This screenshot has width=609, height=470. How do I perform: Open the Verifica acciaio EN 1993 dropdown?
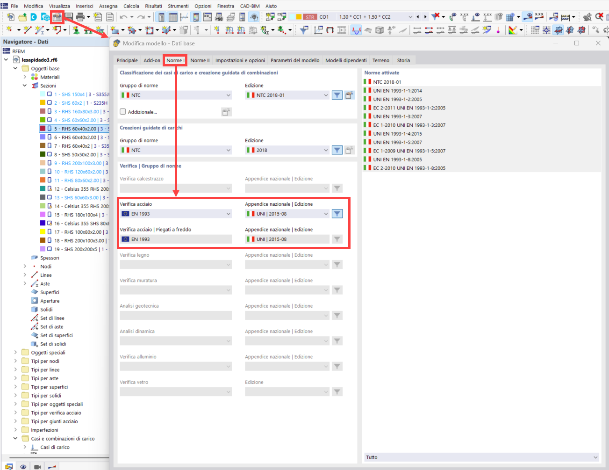(x=176, y=214)
